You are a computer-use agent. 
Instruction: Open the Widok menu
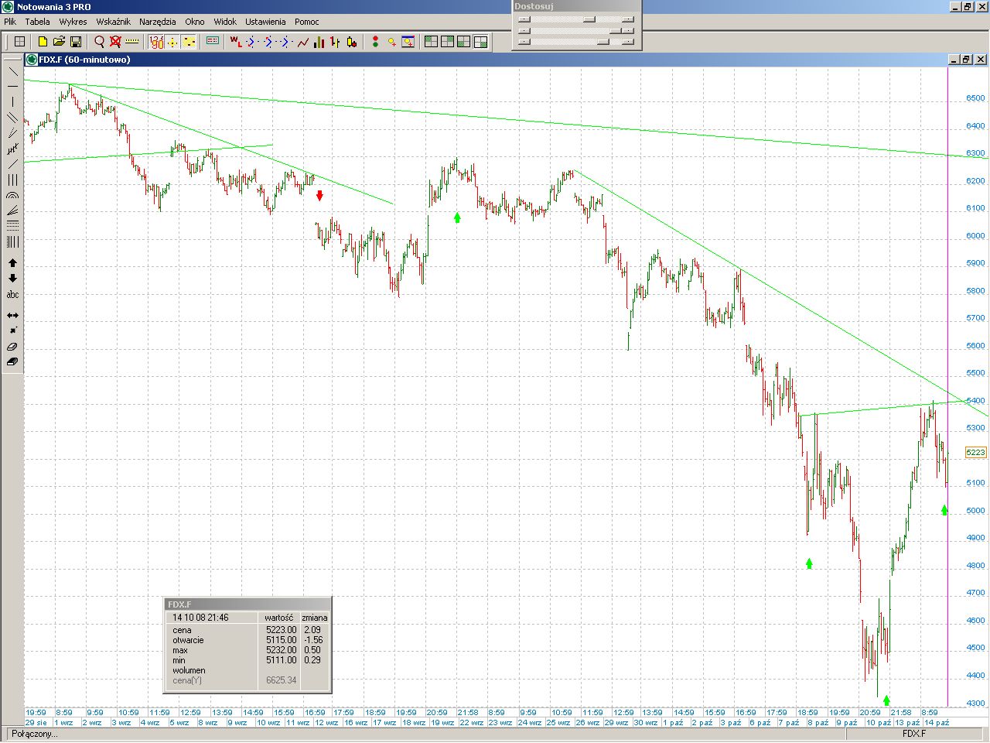pos(225,22)
